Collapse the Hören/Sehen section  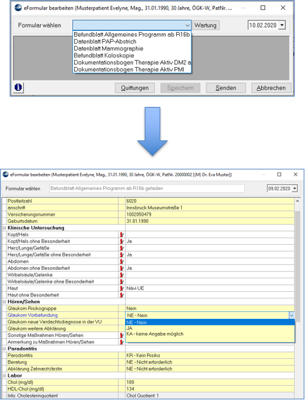4,302
